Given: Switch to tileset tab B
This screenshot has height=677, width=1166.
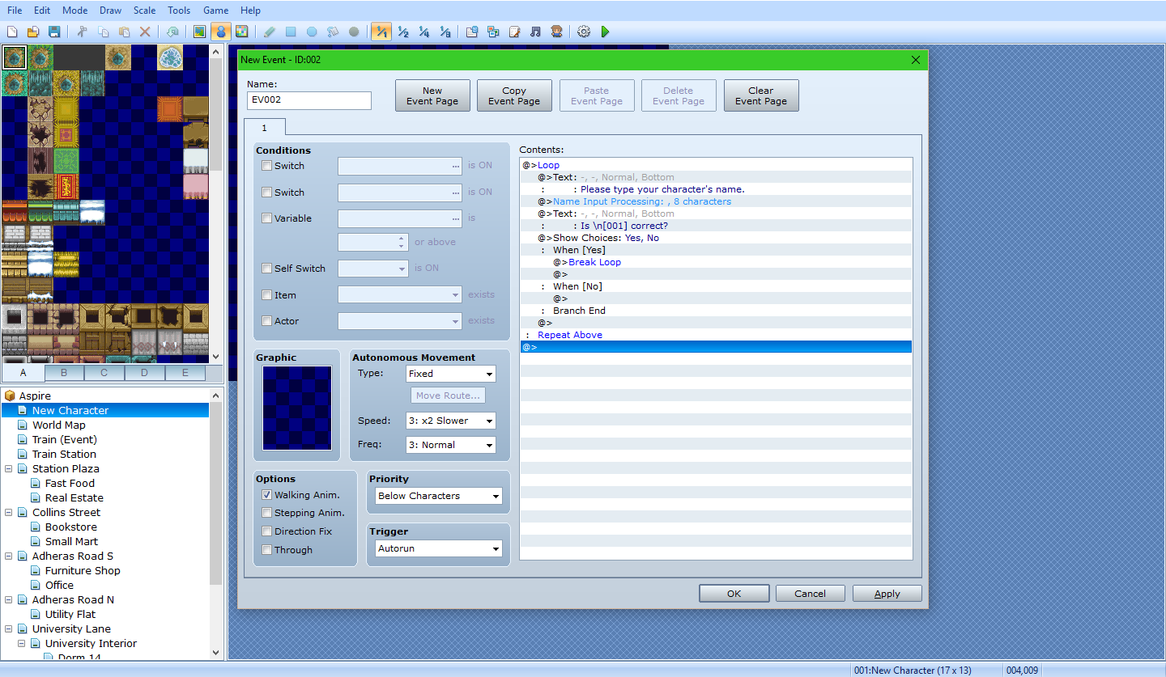Looking at the screenshot, I should (x=64, y=373).
